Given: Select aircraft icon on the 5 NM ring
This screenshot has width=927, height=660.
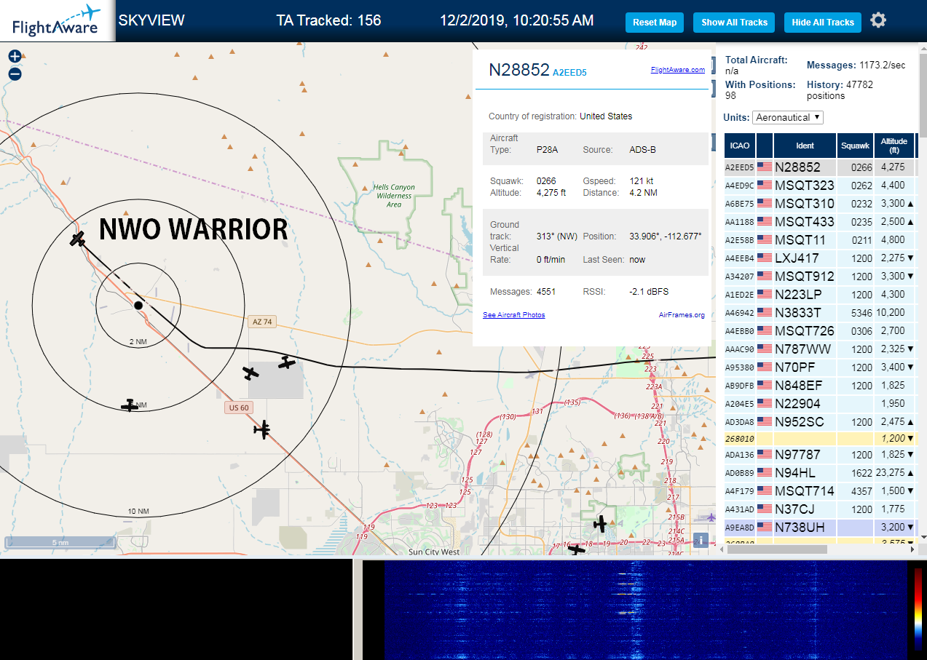Looking at the screenshot, I should (130, 405).
